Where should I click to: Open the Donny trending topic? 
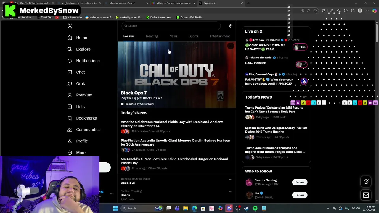pyautogui.click(x=126, y=195)
